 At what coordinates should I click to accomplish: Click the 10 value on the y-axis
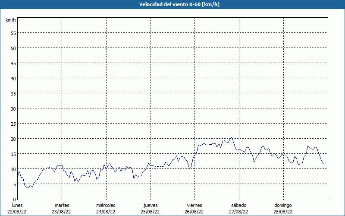13,169
